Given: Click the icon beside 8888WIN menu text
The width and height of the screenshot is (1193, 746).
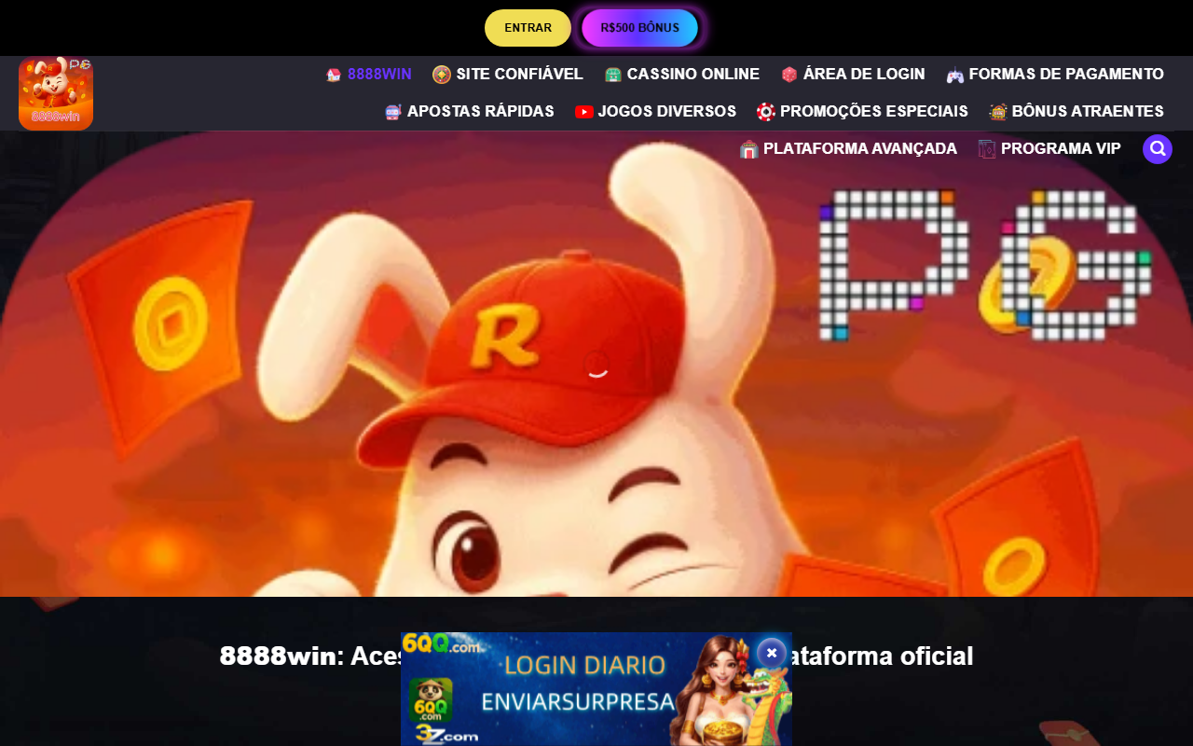Looking at the screenshot, I should (x=334, y=75).
